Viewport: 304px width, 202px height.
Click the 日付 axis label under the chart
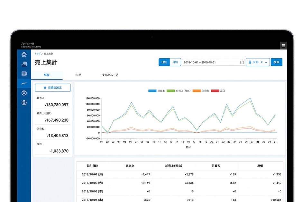coord(188,147)
